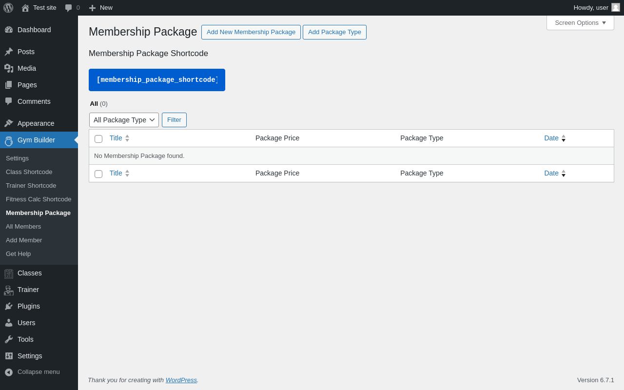Open the Gym Builder kettlebell icon
This screenshot has width=624, height=390.
click(9, 140)
